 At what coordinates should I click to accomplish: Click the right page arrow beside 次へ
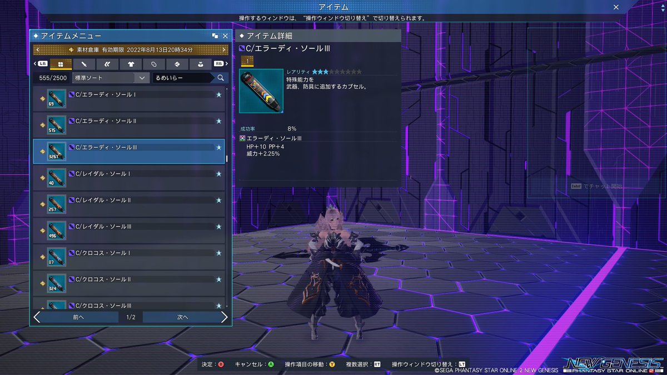225,317
